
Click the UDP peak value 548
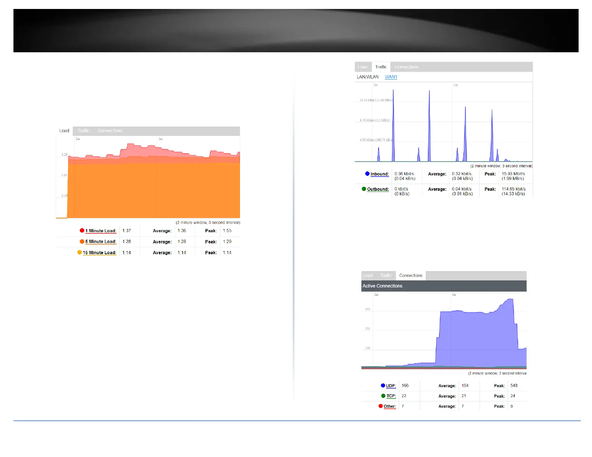514,386
